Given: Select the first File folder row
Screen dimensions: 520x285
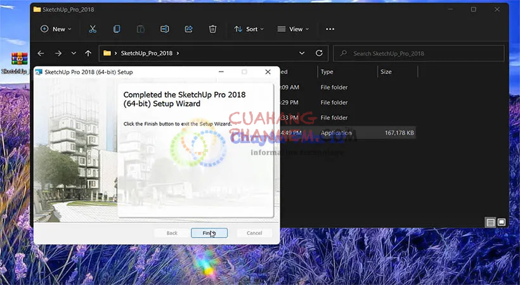Looking at the screenshot, I should click(348, 87).
